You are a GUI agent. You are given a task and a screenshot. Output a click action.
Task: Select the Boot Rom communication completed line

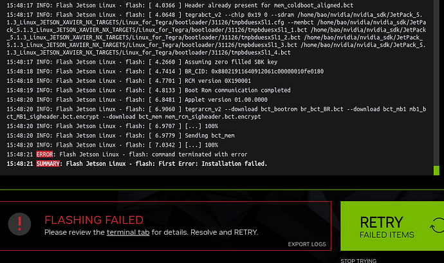(x=149, y=90)
